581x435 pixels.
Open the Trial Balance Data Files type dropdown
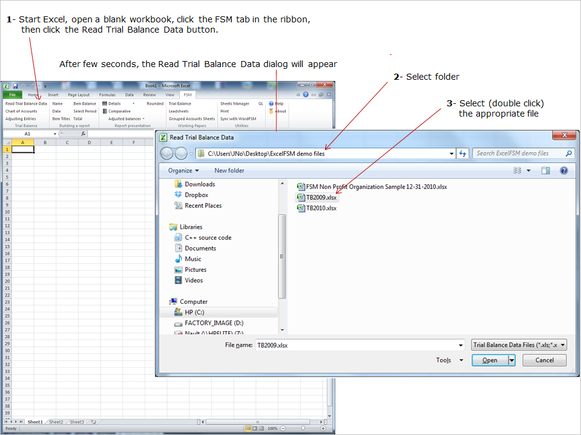[x=519, y=345]
